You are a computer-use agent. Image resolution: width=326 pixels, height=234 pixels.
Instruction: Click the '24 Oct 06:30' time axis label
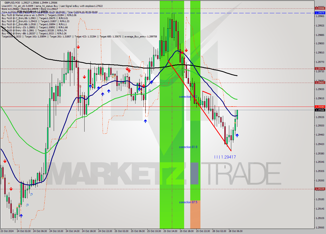[40, 231]
